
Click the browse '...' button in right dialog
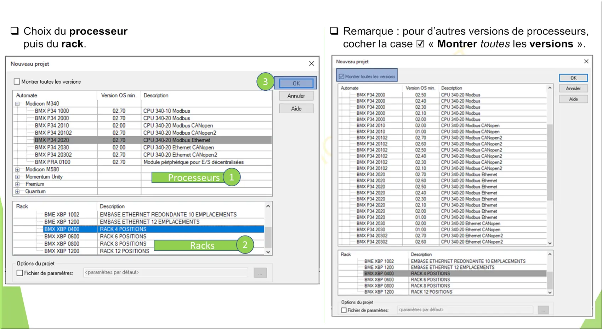pos(543,310)
